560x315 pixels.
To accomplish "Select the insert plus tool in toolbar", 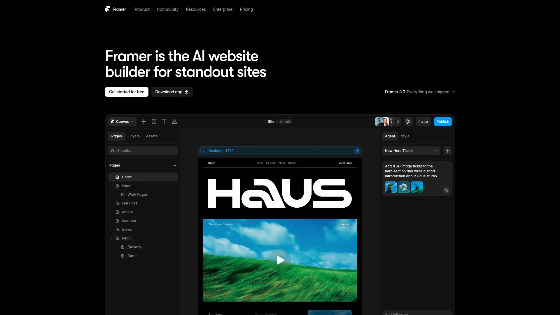I will [144, 122].
